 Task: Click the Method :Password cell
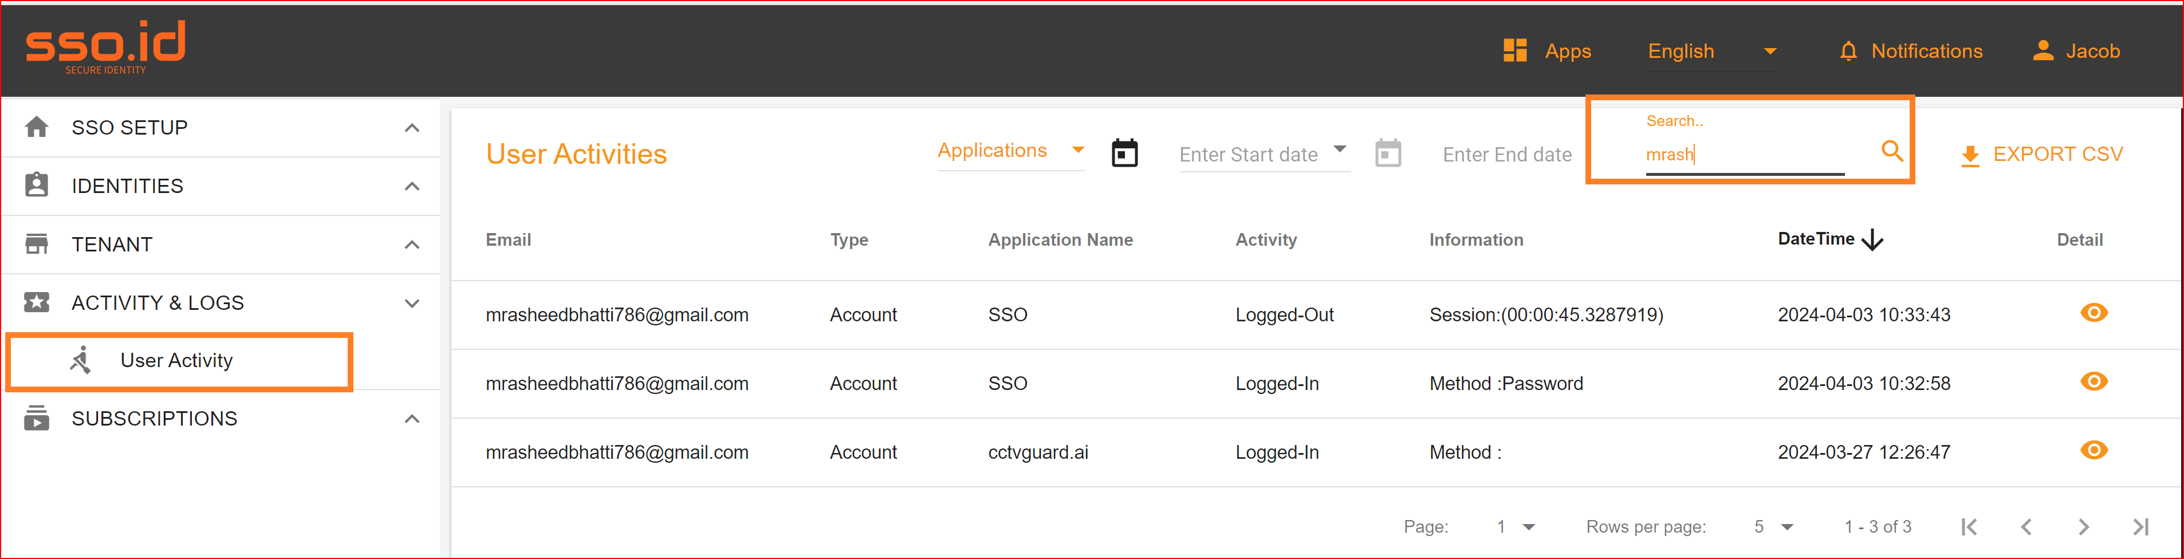click(1506, 383)
